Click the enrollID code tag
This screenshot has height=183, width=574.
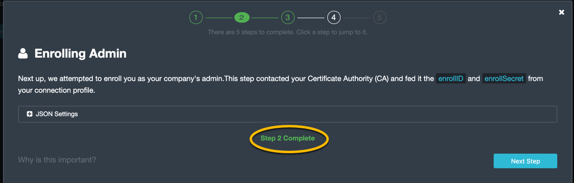click(x=451, y=79)
